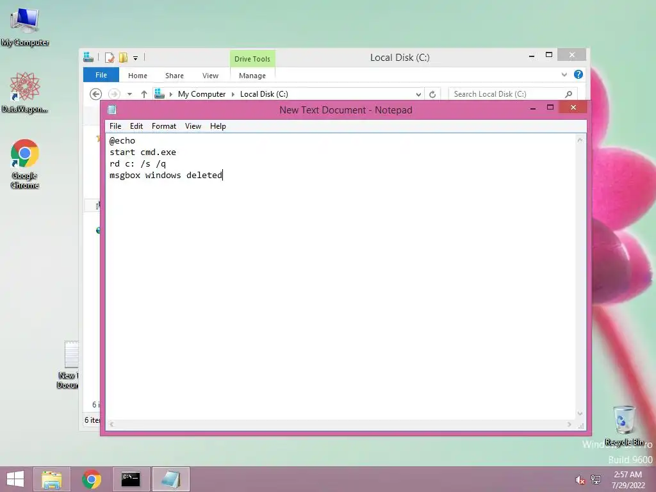
Task: Click New Folder icon in quick access toolbar
Action: pyautogui.click(x=123, y=57)
